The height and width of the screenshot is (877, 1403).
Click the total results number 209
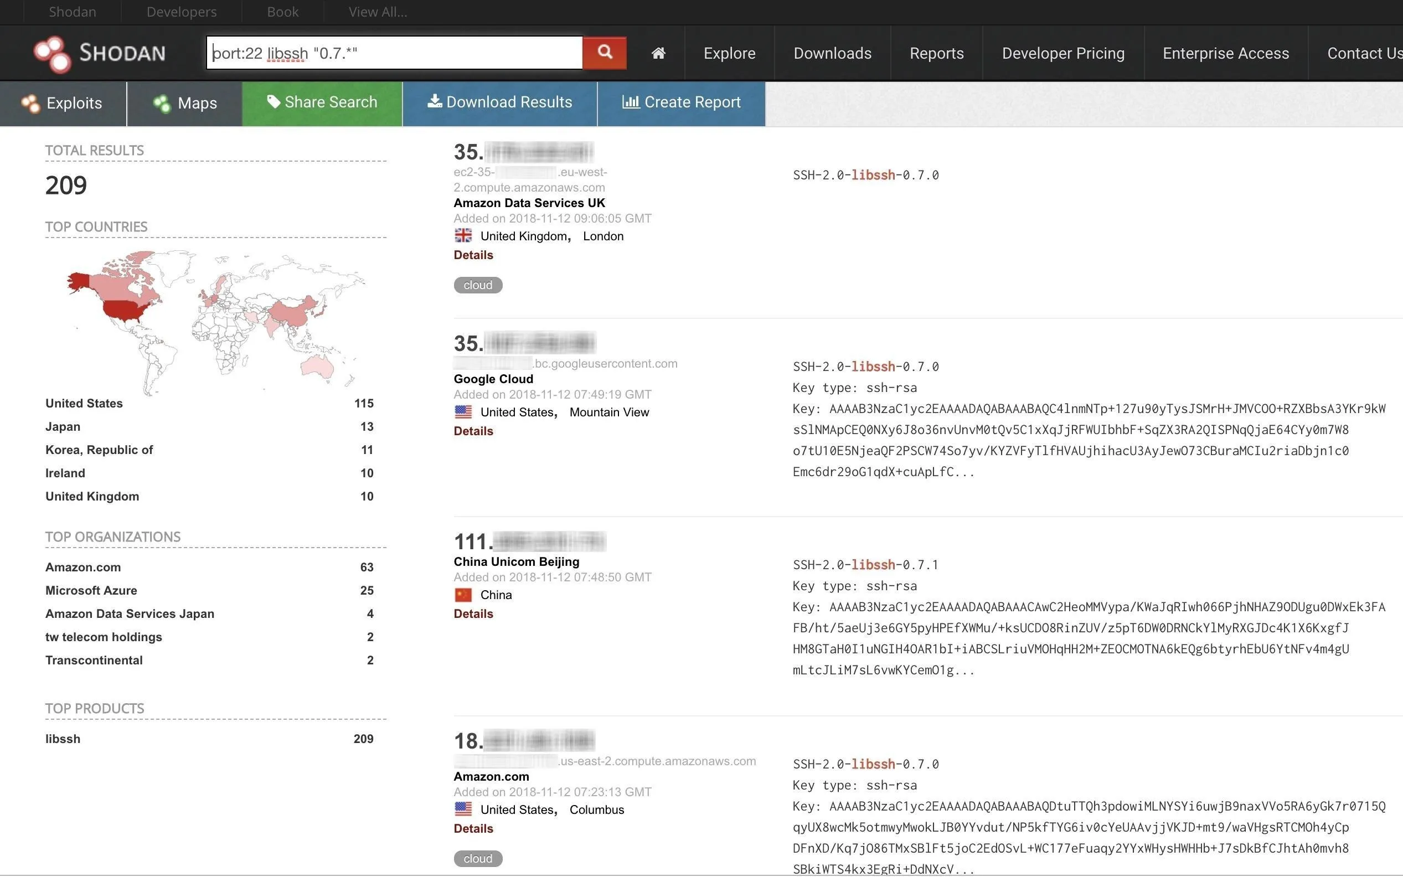(x=66, y=185)
